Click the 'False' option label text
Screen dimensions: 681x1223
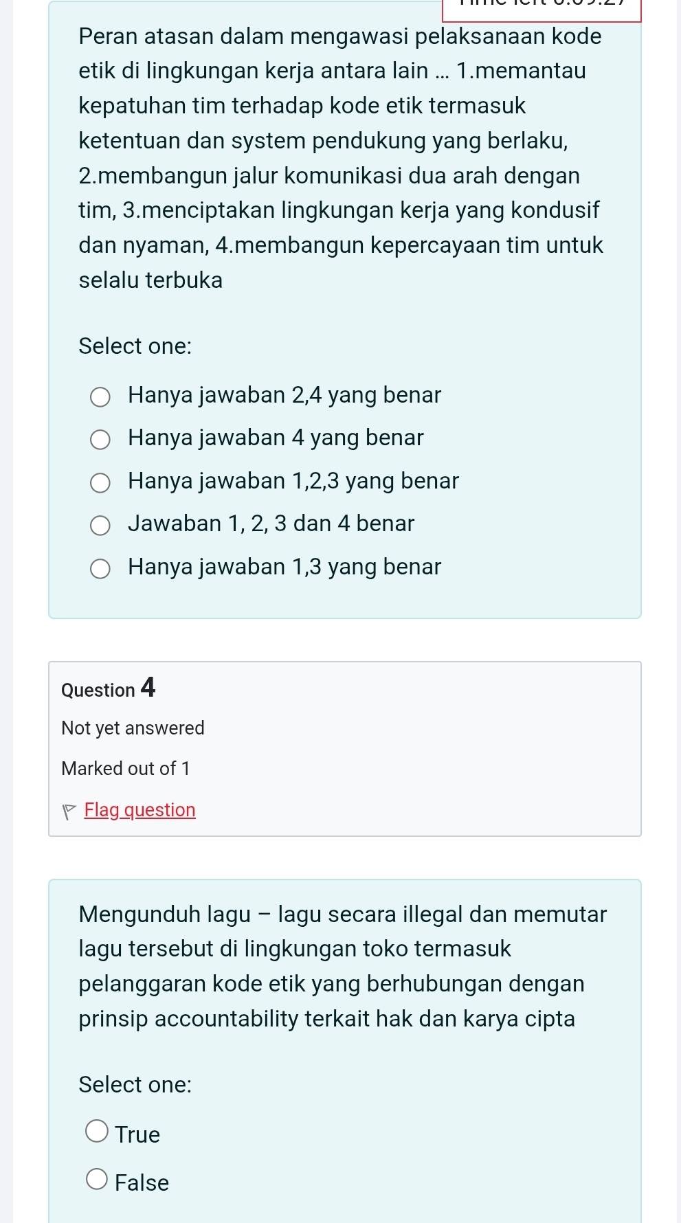tap(142, 1182)
